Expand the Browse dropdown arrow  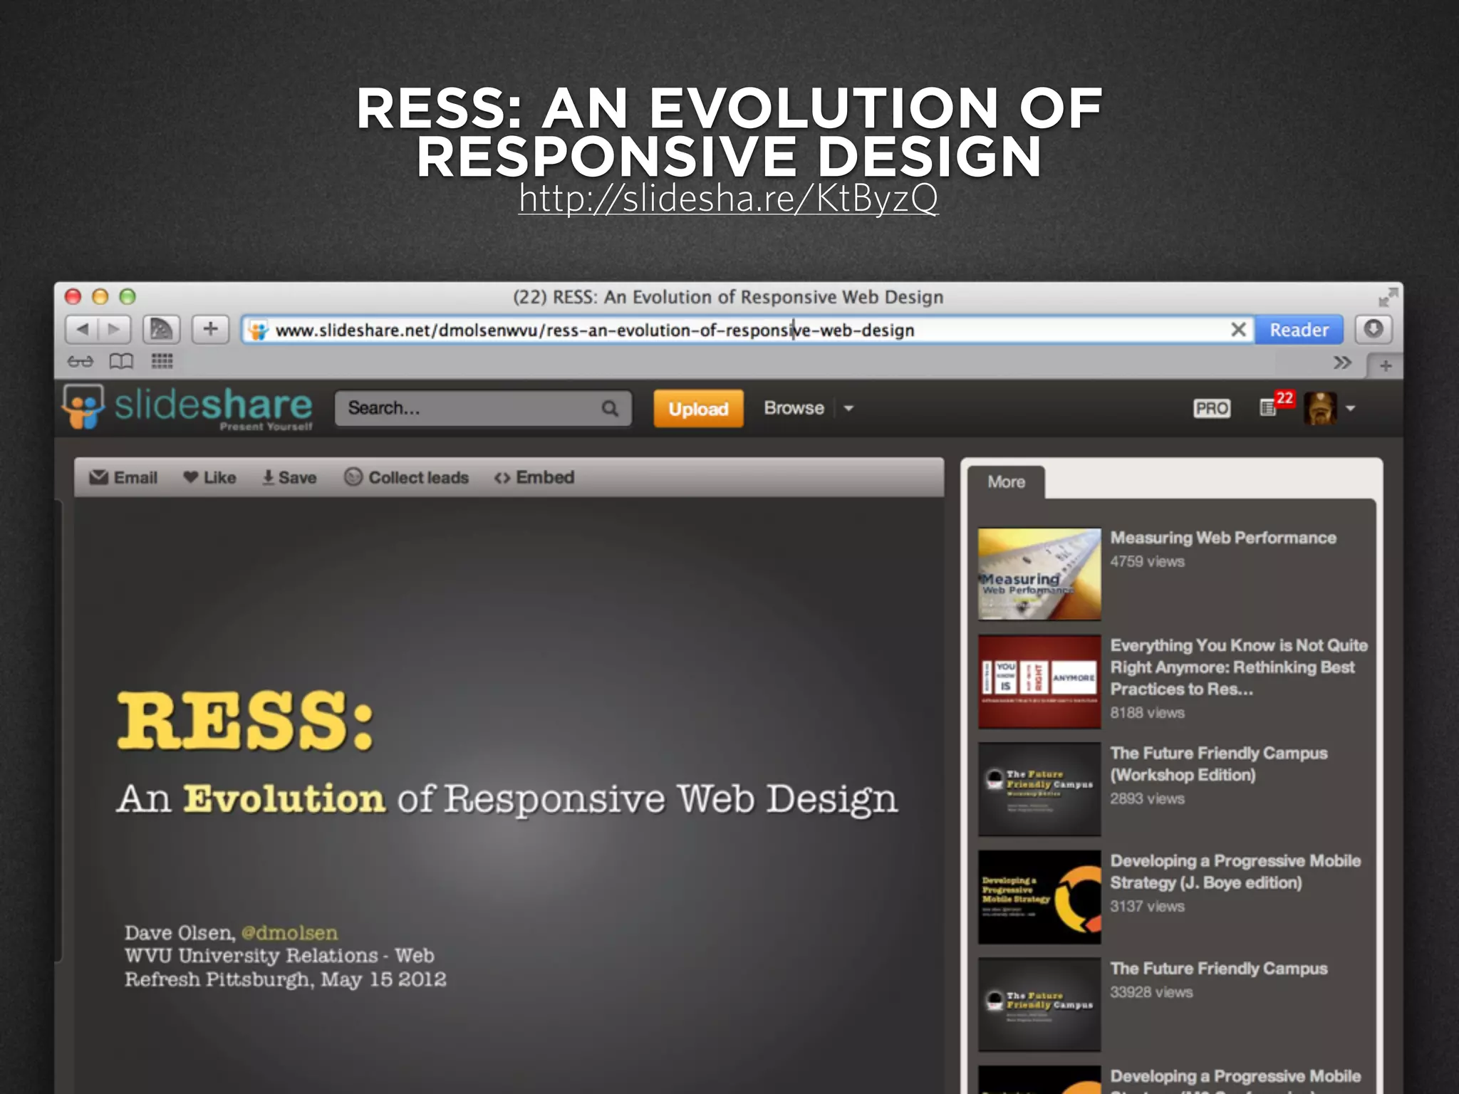[848, 409]
